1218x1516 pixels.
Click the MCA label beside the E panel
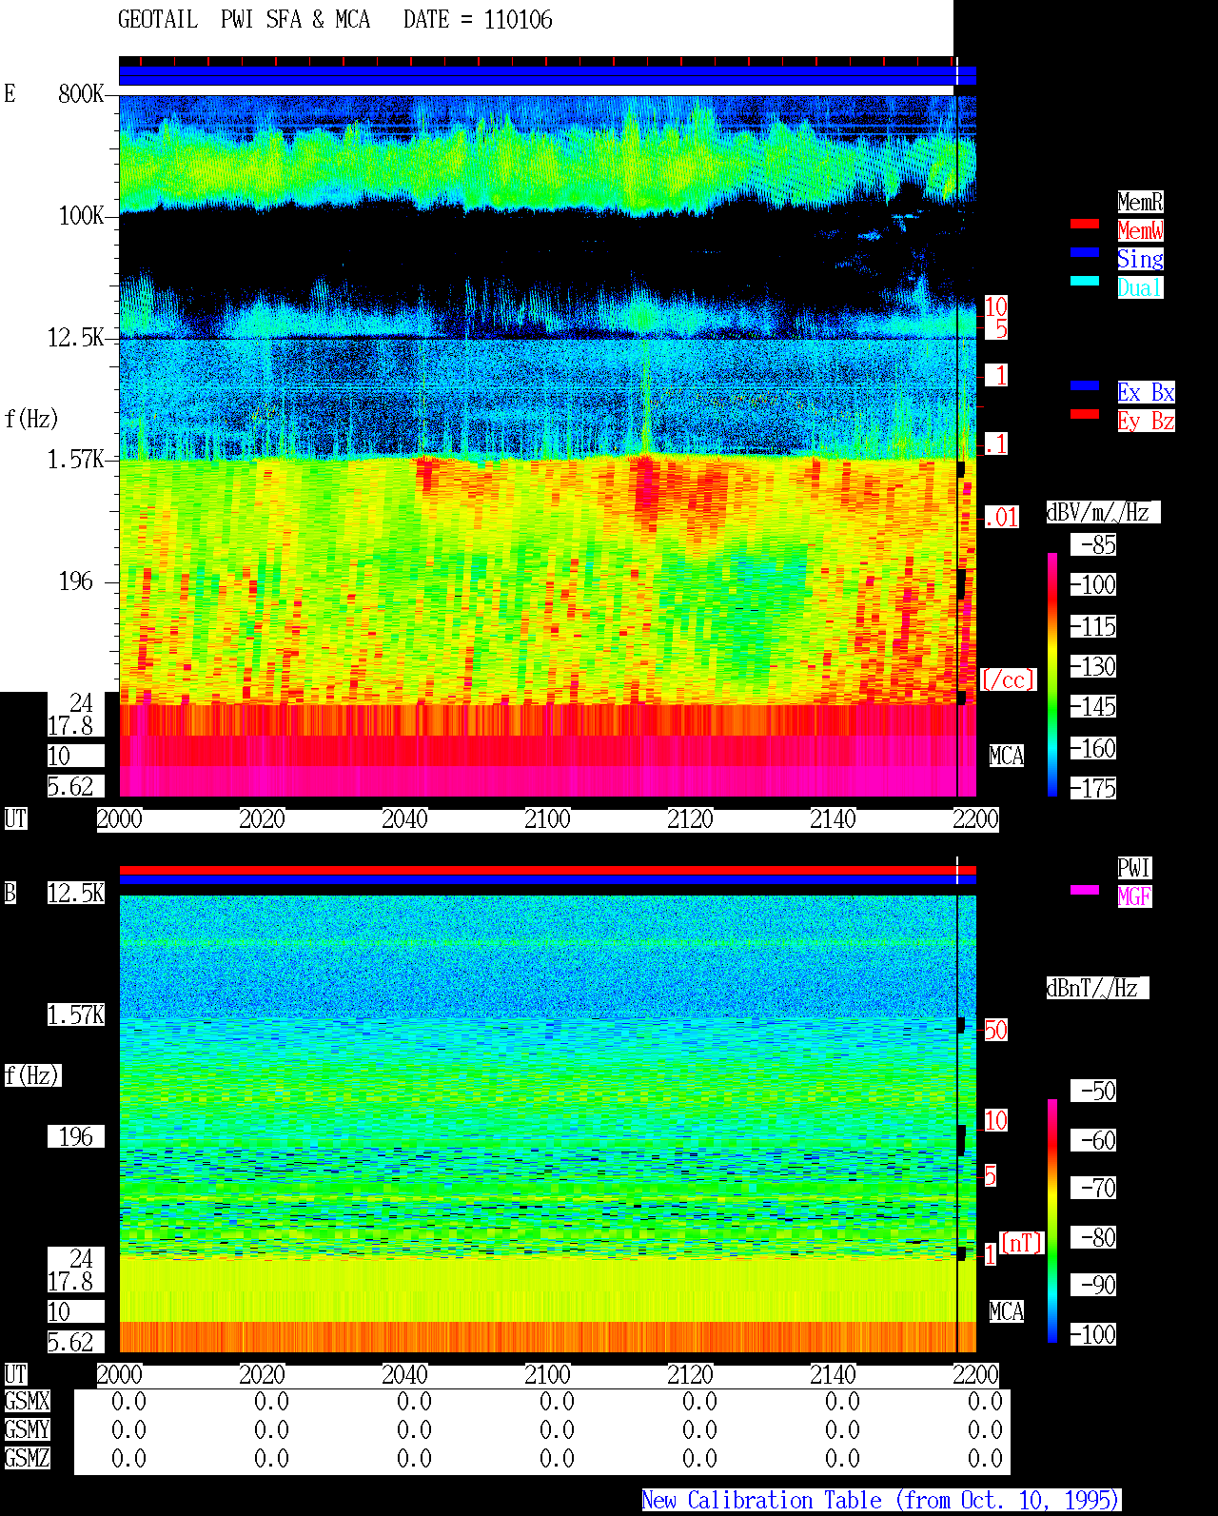click(1006, 757)
